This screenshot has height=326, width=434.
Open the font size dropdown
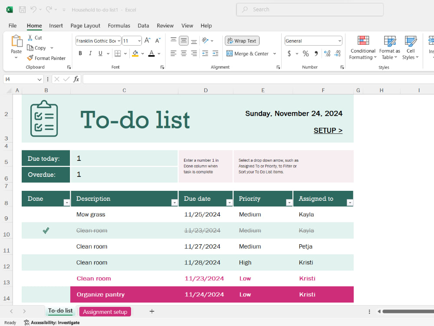(x=139, y=41)
